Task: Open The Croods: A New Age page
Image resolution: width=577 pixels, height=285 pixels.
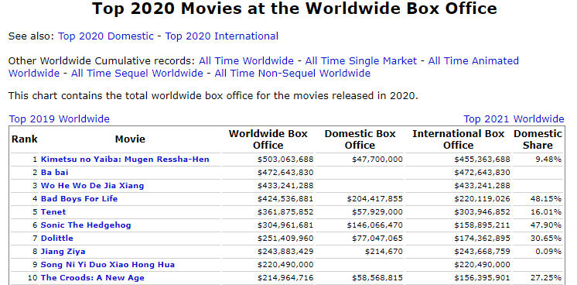Action: tap(92, 277)
